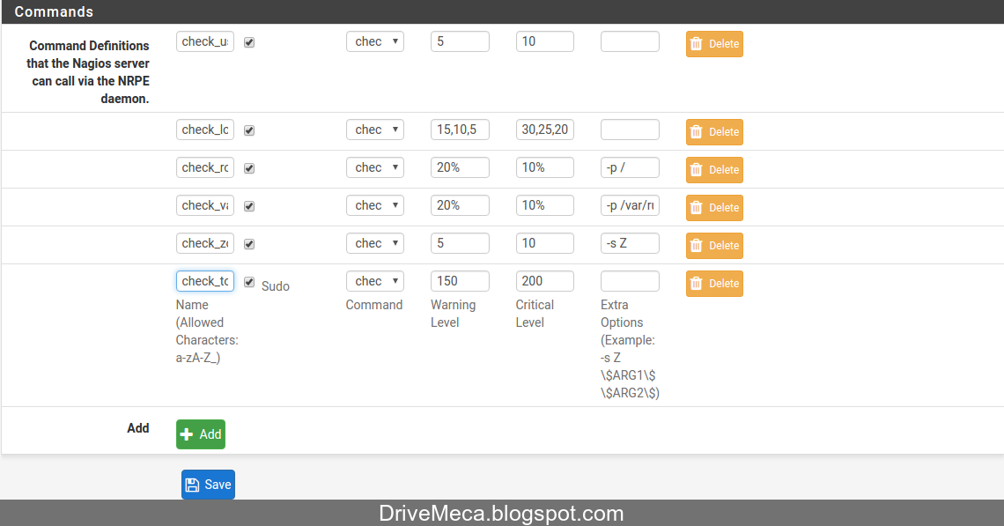
Task: Open the Command dropdown in the check_users row
Action: [374, 41]
